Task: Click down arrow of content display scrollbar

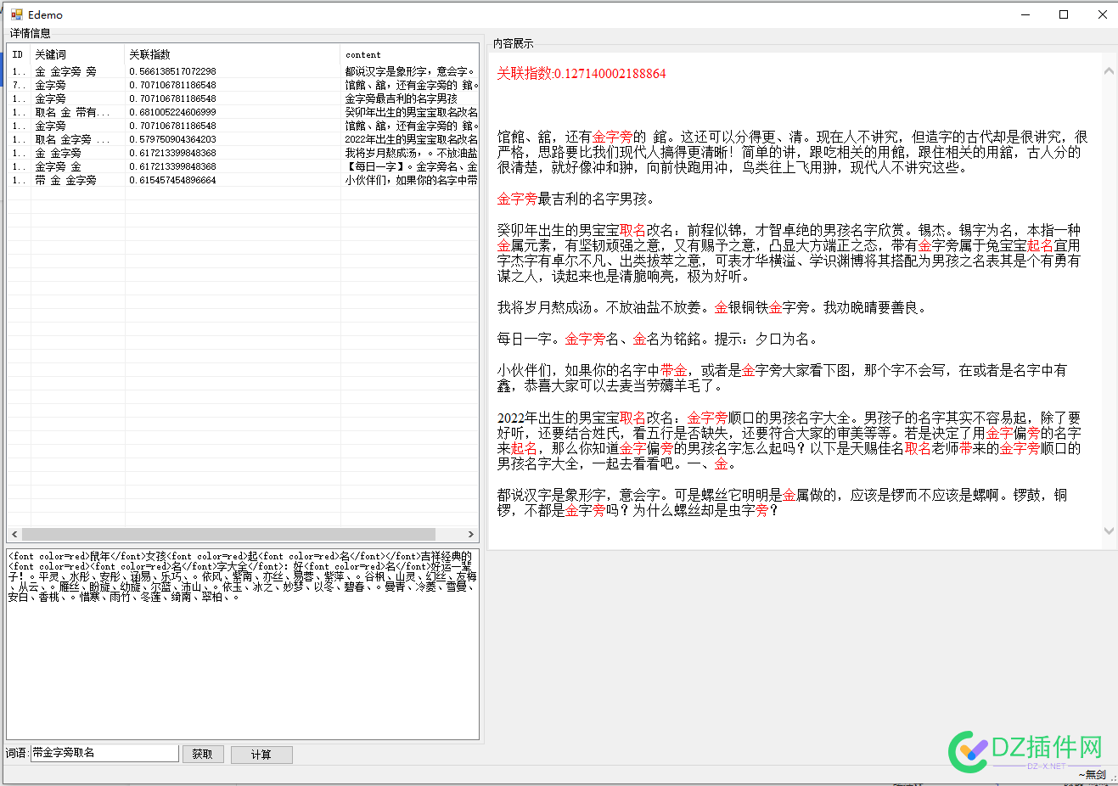Action: click(x=1109, y=531)
